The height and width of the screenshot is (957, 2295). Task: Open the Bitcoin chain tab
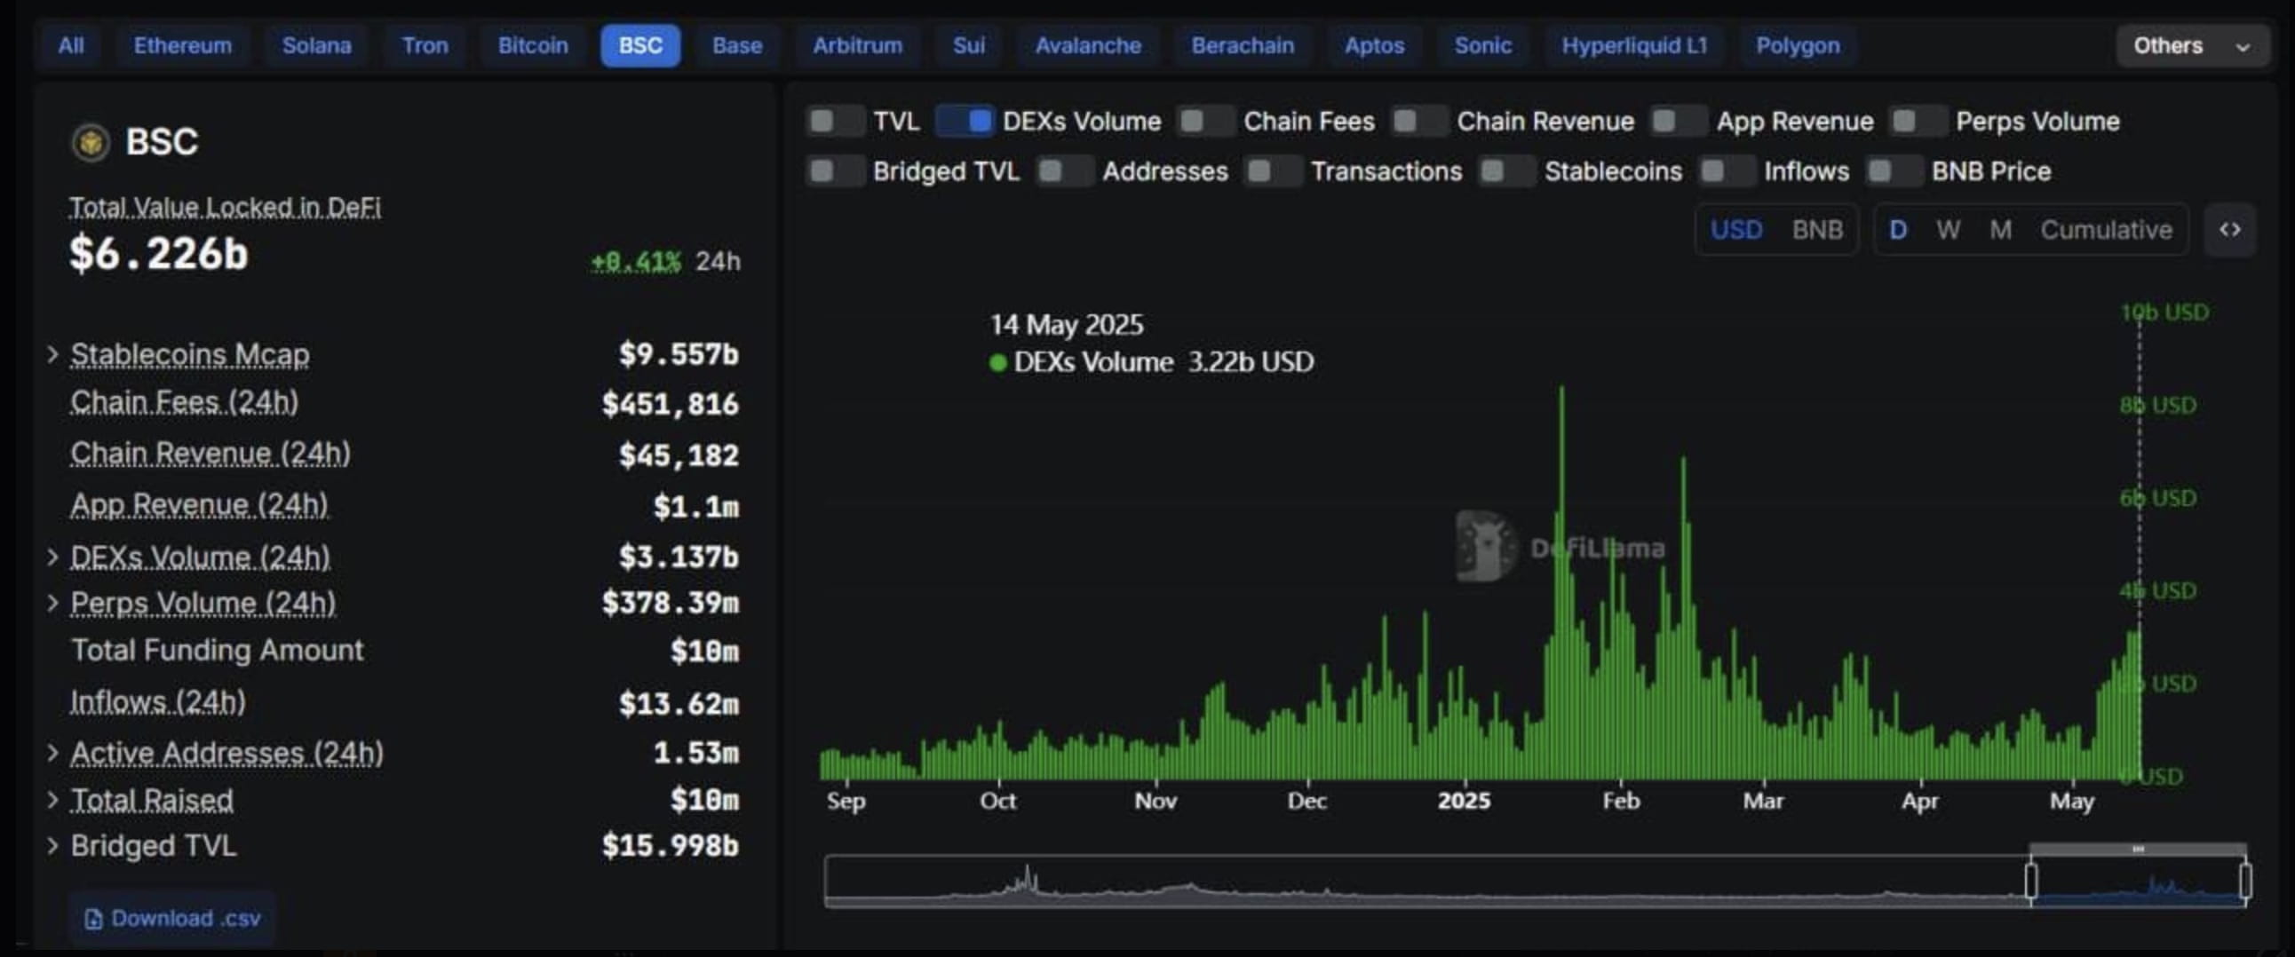533,45
